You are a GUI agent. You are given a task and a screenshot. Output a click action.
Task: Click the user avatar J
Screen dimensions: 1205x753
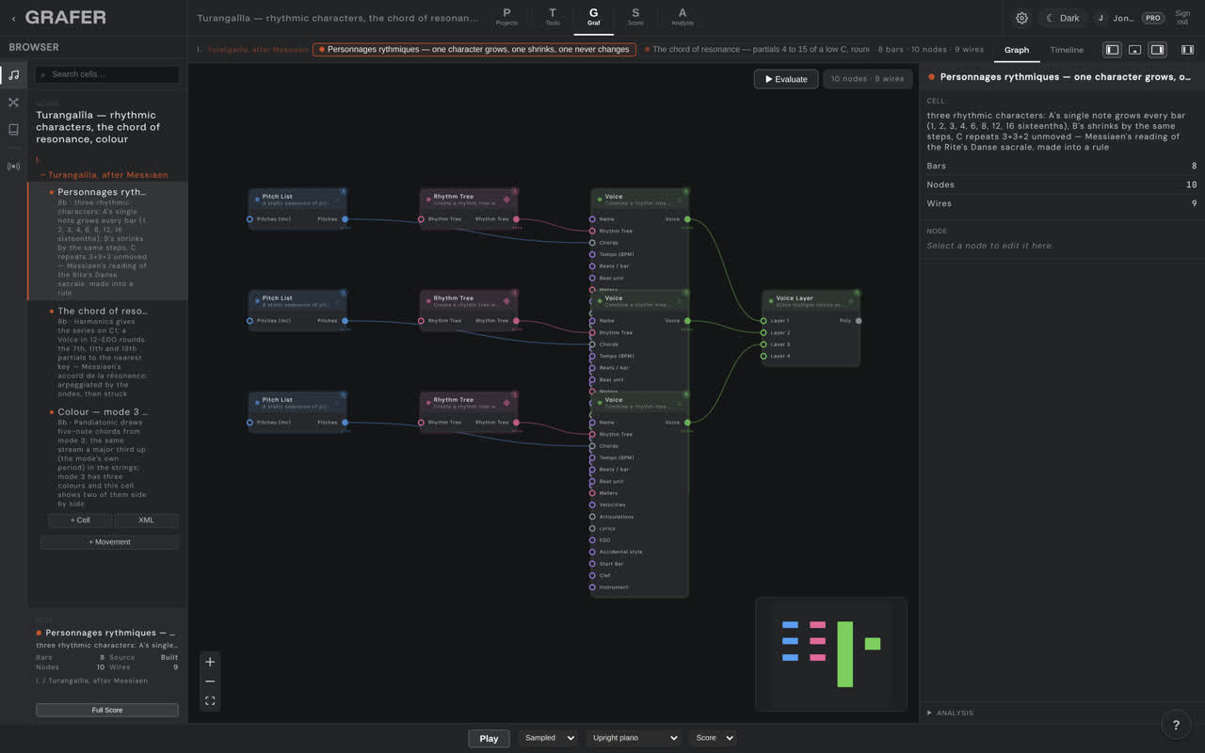[1101, 18]
